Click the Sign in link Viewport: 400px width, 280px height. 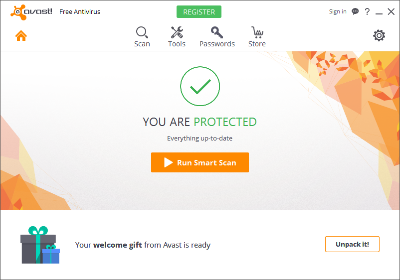coord(338,11)
